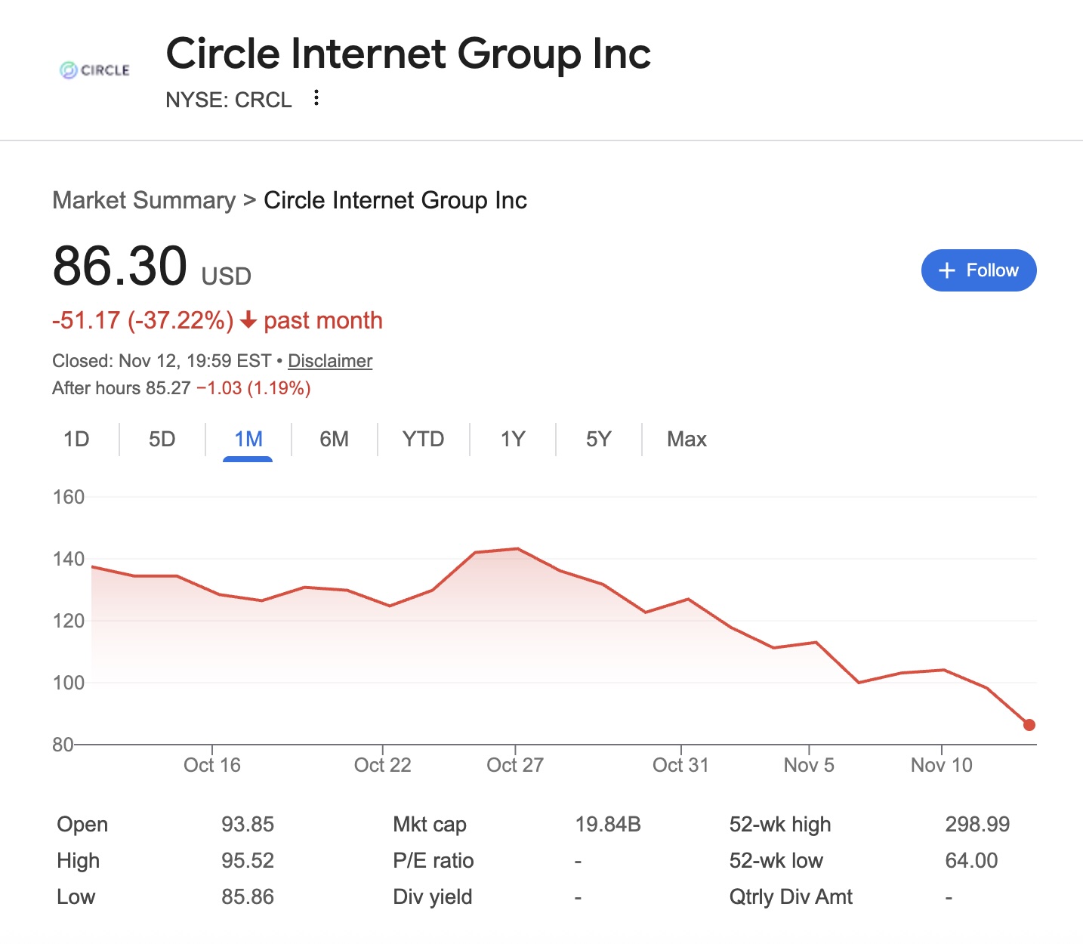Open the three-dot more options menu
The image size is (1083, 944).
tap(316, 98)
